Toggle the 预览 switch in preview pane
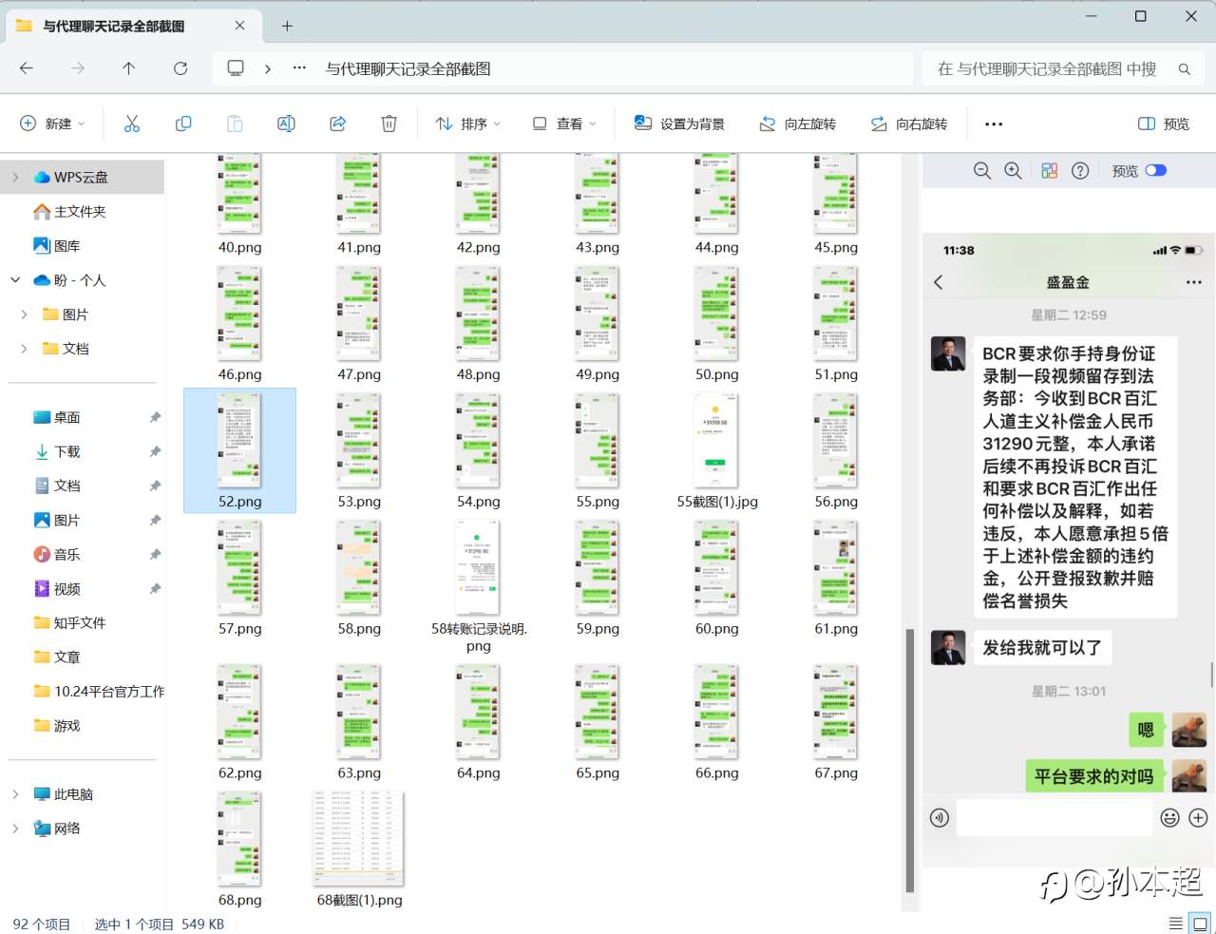Image resolution: width=1216 pixels, height=934 pixels. tap(1155, 171)
